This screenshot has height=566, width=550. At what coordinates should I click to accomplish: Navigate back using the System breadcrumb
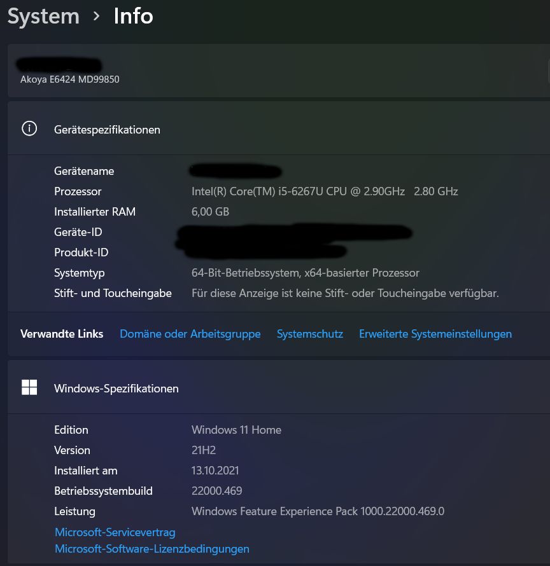[x=43, y=15]
